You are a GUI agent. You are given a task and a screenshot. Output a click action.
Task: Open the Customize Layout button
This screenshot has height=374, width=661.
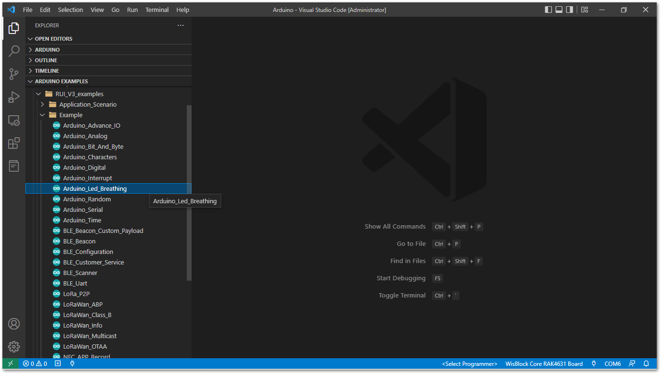(x=584, y=10)
